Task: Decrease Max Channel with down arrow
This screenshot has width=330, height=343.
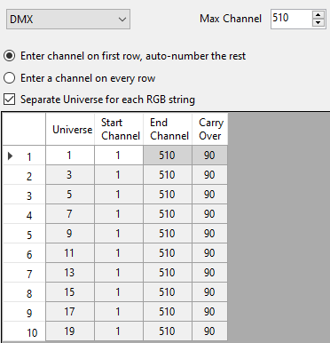Action: [x=318, y=23]
